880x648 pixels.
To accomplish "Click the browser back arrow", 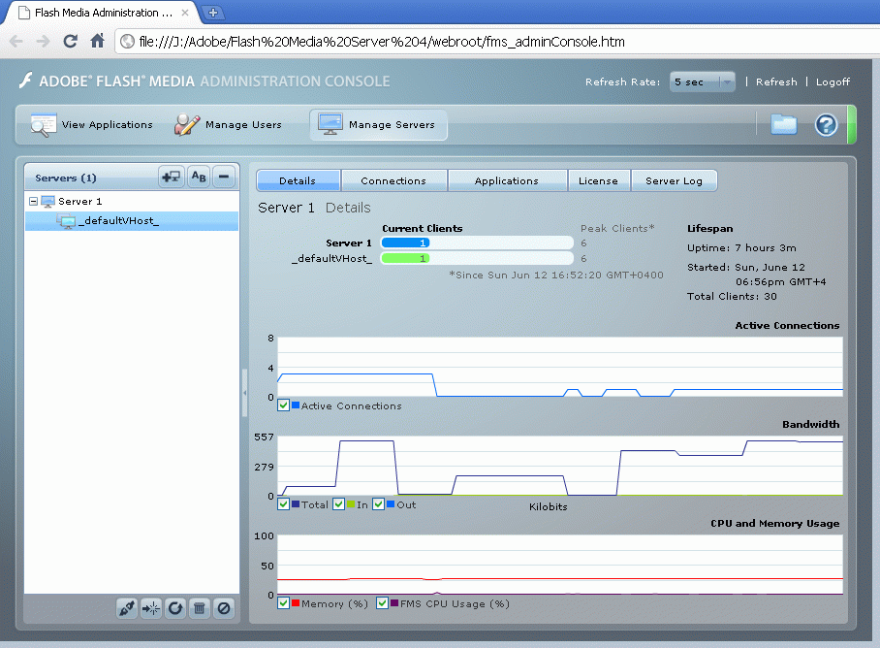I will click(16, 41).
